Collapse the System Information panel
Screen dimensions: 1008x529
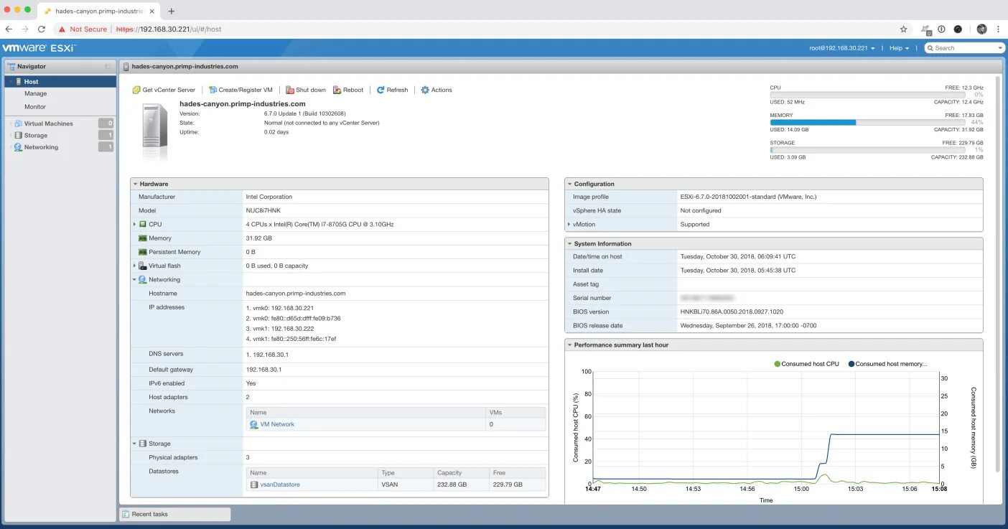click(x=569, y=244)
